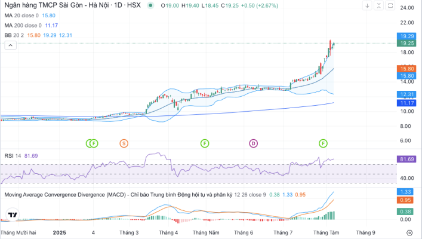
Task: Click the 6.00 price scale tick
Action: point(405,140)
